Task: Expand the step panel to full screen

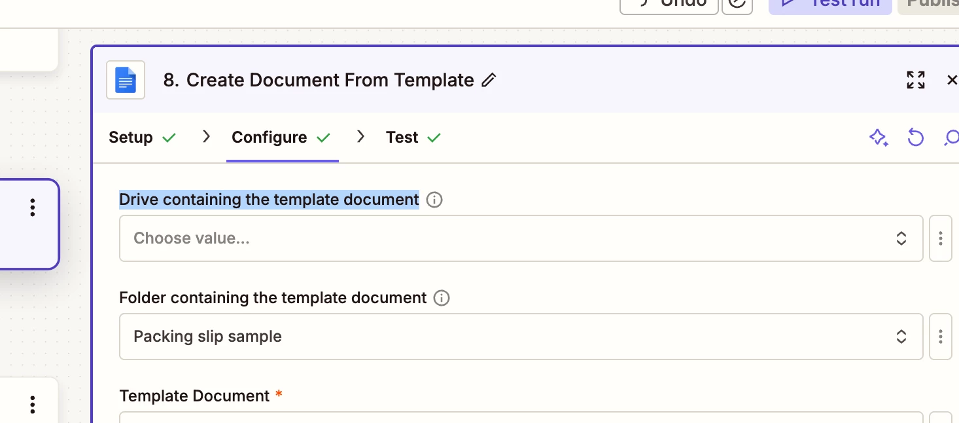Action: [915, 80]
